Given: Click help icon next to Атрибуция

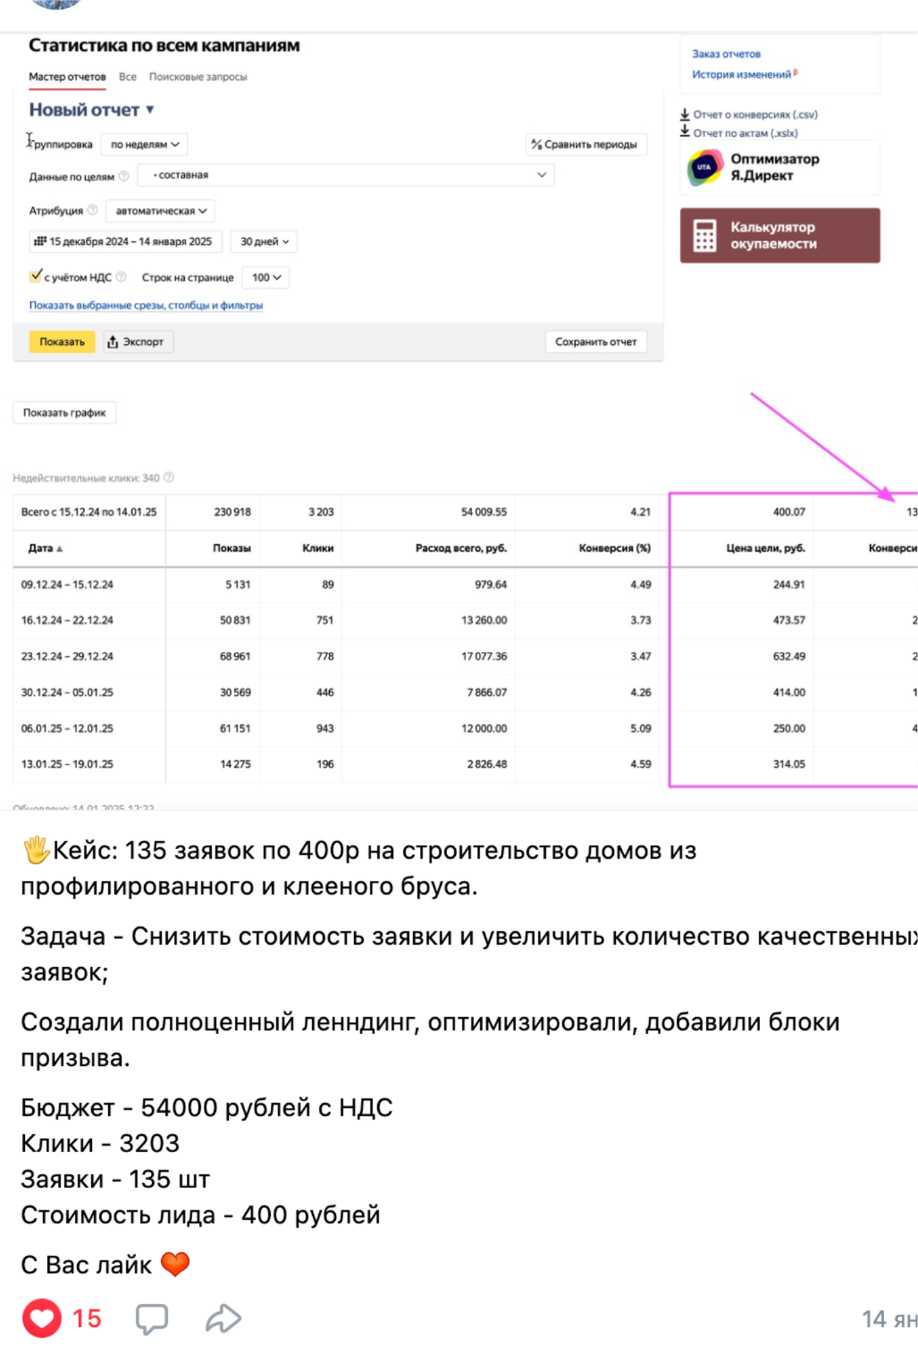Looking at the screenshot, I should pyautogui.click(x=92, y=211).
